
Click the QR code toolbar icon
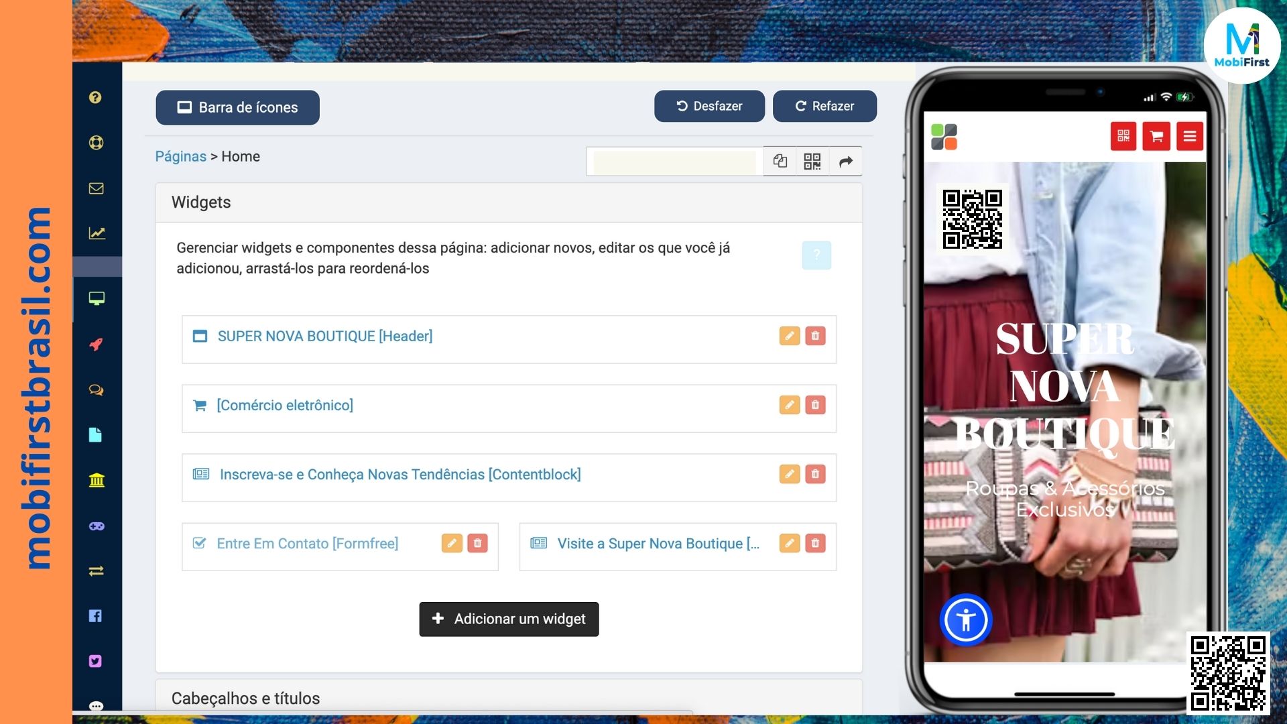812,162
